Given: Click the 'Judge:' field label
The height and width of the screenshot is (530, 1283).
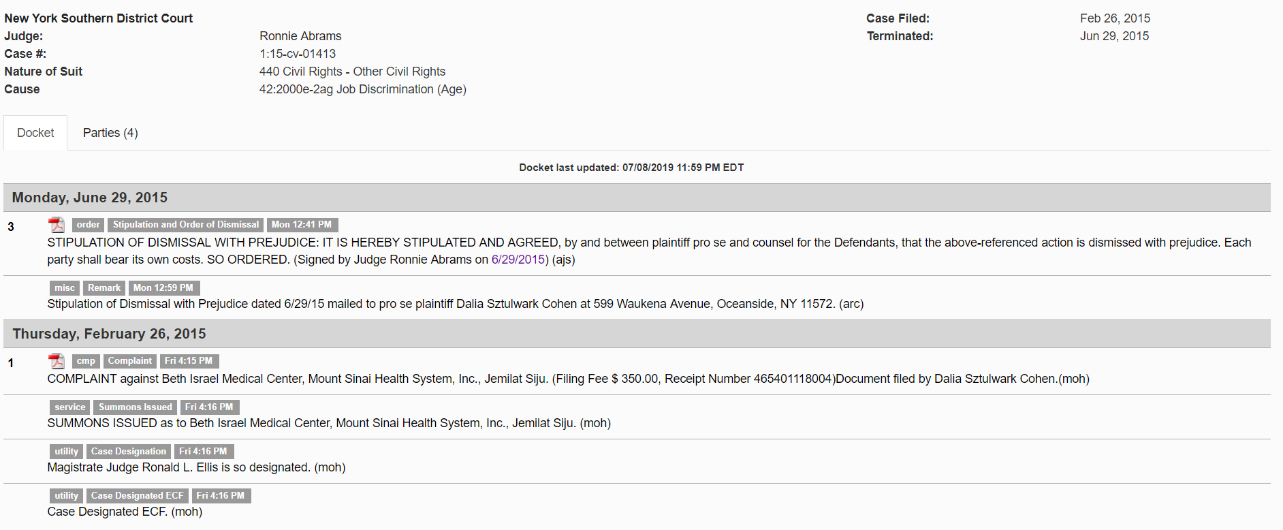Looking at the screenshot, I should [23, 36].
